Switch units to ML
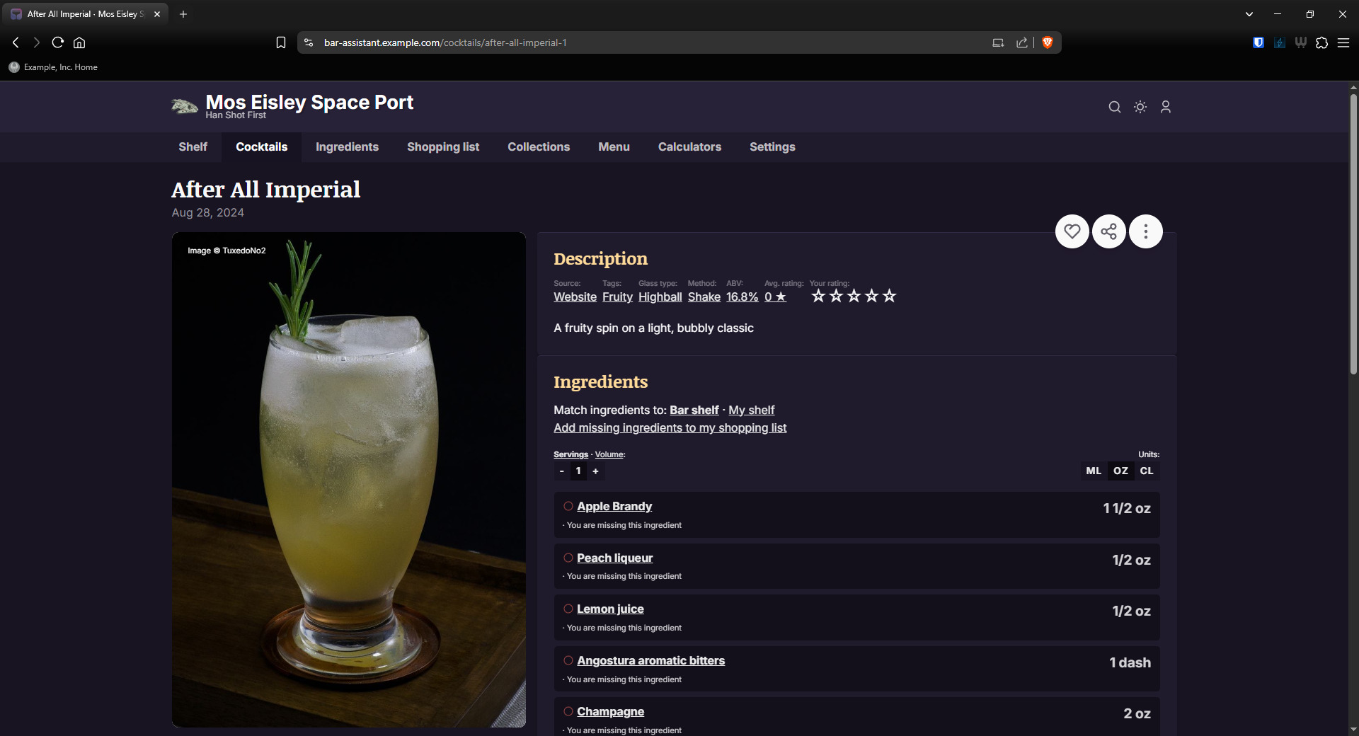1359x736 pixels. tap(1093, 471)
